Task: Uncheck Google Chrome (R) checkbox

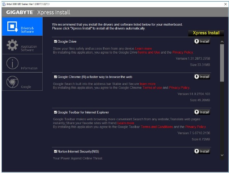Action: 55,77
